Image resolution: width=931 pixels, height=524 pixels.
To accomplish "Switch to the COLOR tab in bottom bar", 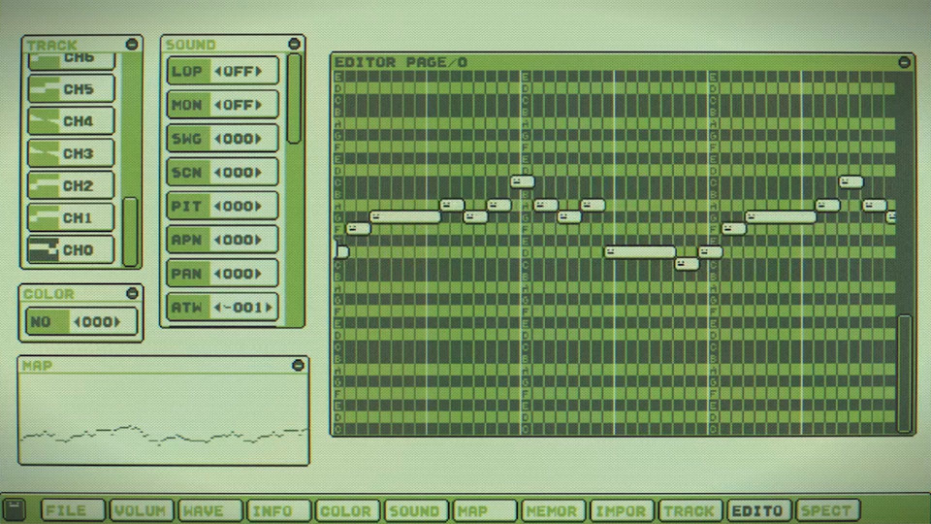I will (347, 510).
